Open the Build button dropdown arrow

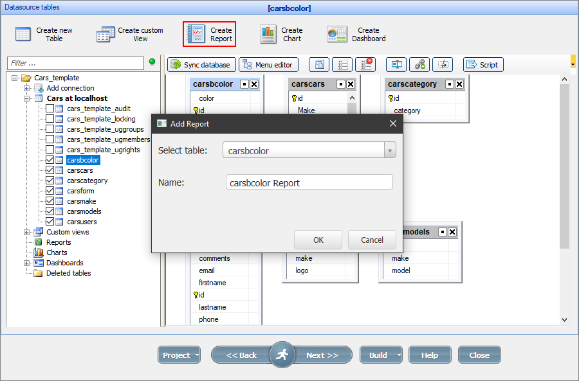(399, 355)
